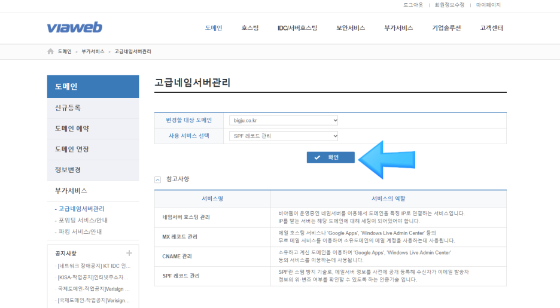Click 고급네임서버관리 in the breadcrumb
Viewport: 560px width, 308px height.
[133, 51]
